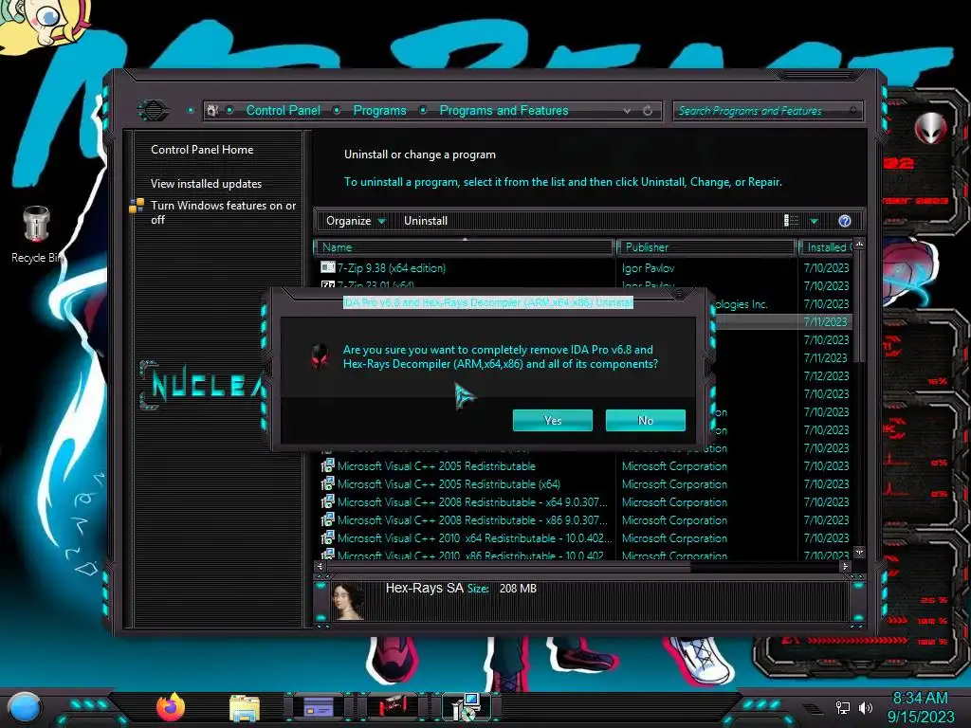Open Control Panel Home link
This screenshot has height=728, width=971.
click(202, 149)
